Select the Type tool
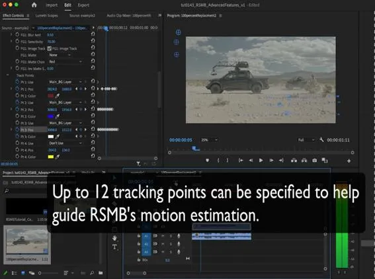The width and height of the screenshot is (375, 279). pos(114,247)
